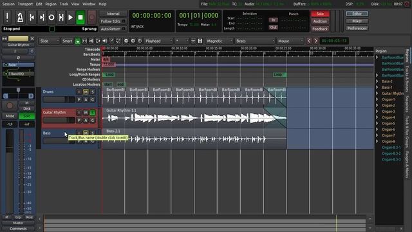
Task: Toggle punch Out button
Action: tap(273, 27)
